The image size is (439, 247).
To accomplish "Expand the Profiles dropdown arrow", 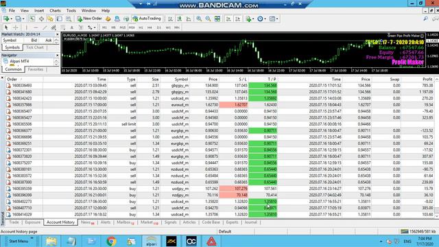I will click(x=23, y=19).
